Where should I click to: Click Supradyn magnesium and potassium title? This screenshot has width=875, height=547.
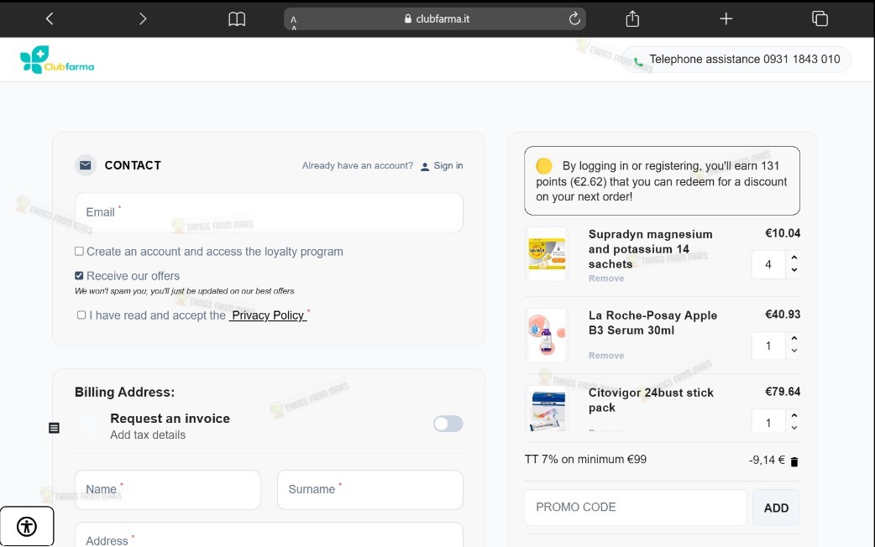pos(650,248)
